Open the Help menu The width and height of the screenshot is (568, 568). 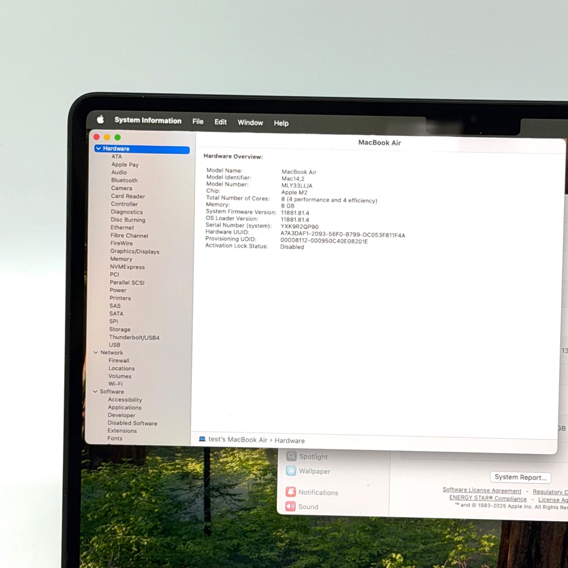coord(281,123)
